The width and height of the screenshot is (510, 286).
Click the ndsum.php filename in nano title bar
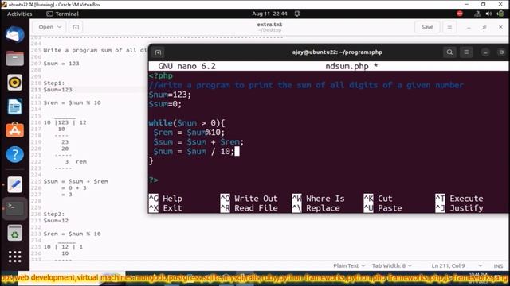(x=347, y=66)
